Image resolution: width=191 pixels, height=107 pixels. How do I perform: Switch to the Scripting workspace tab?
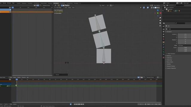tap(76, 3)
